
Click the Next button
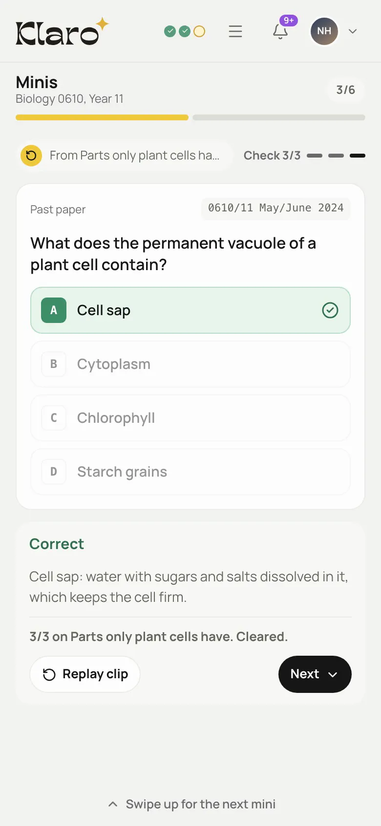click(315, 674)
